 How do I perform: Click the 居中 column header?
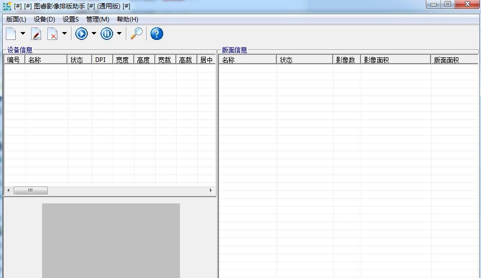206,60
